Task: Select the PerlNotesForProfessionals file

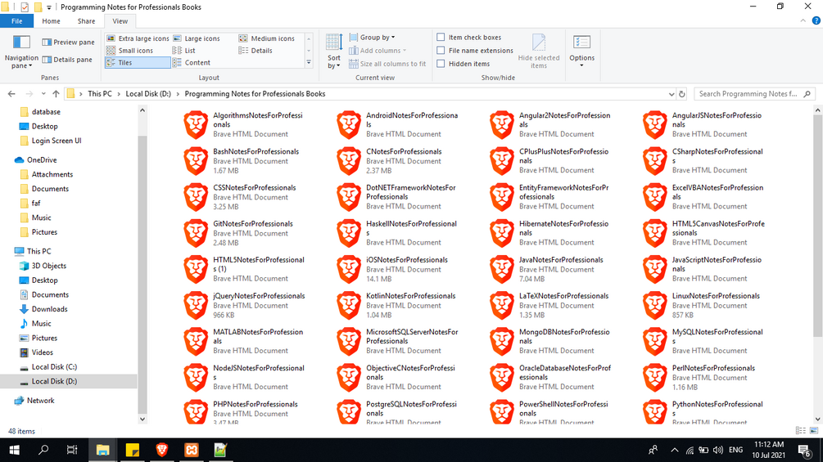Action: click(x=703, y=378)
